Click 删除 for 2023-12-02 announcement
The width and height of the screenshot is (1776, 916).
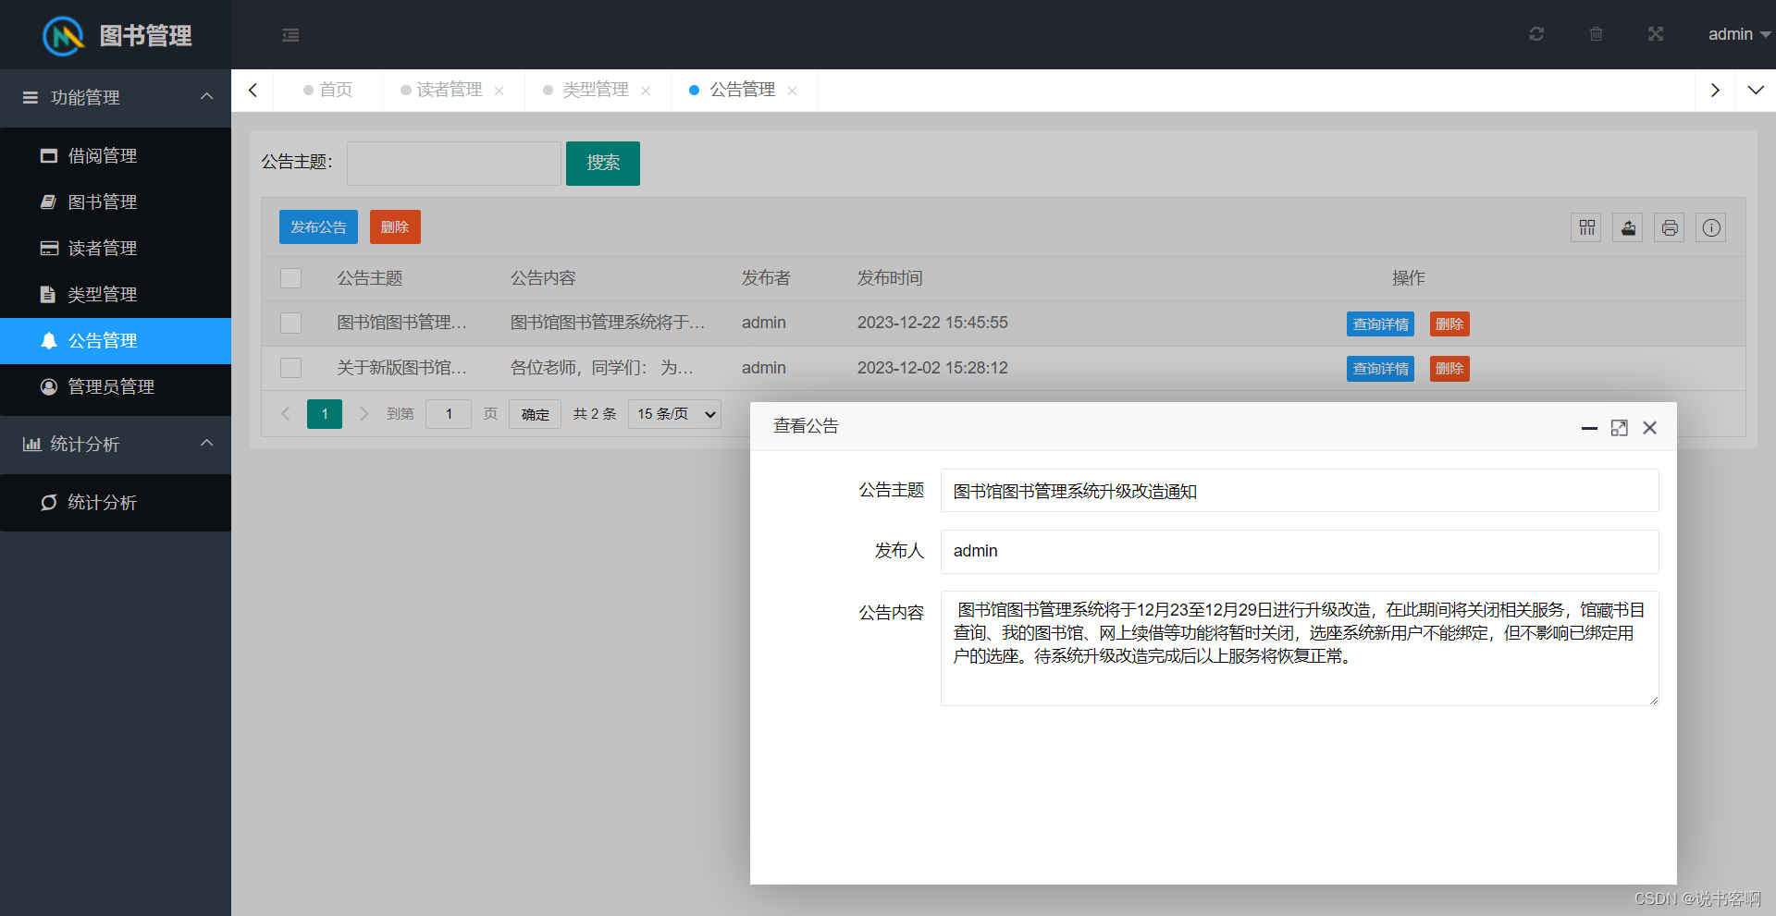1449,369
